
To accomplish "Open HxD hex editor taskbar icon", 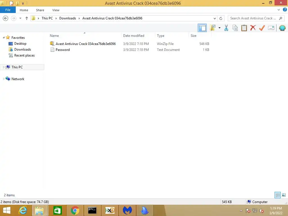I will pos(110,210).
